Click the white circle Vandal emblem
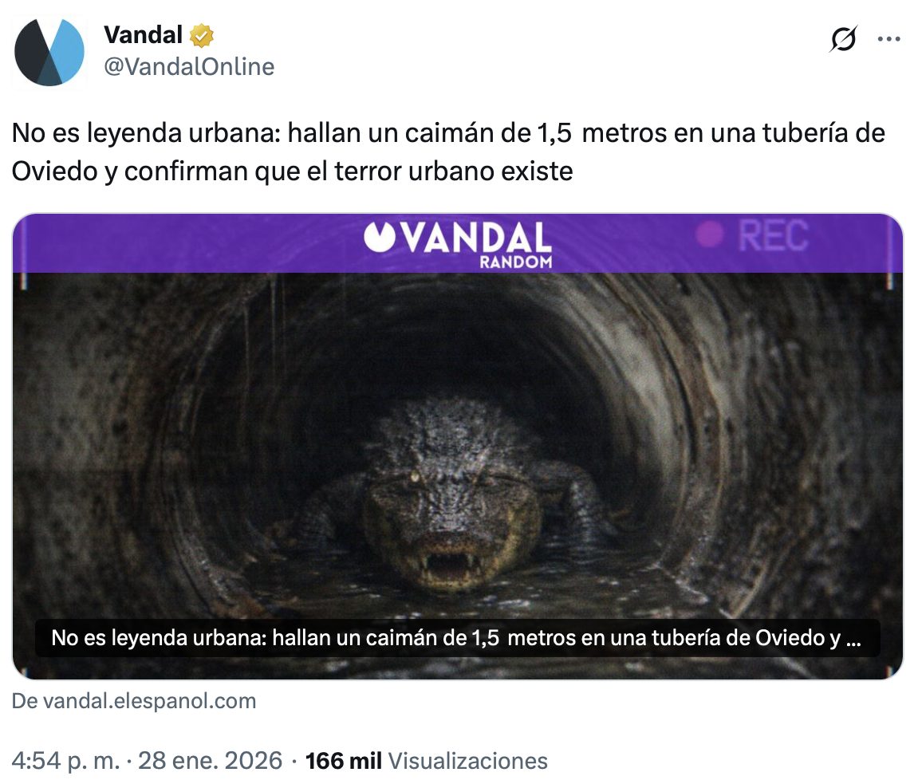The image size is (922, 780). click(380, 237)
